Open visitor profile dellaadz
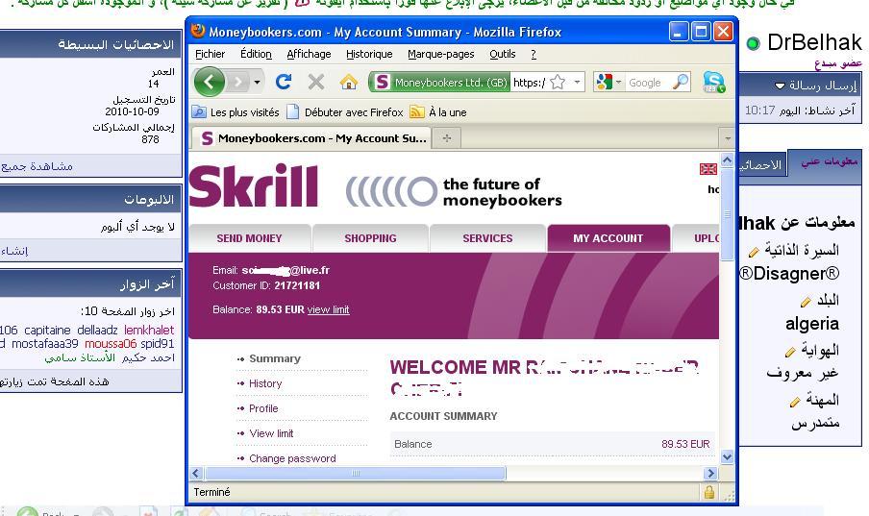The image size is (869, 516). coord(97,330)
